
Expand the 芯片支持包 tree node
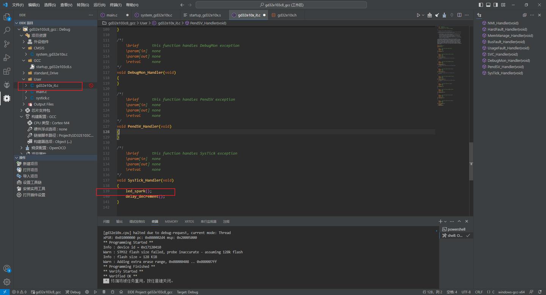coord(22,110)
